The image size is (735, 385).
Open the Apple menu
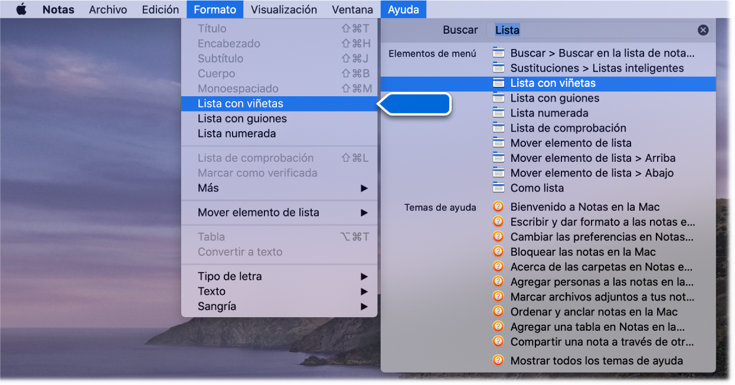(x=21, y=9)
